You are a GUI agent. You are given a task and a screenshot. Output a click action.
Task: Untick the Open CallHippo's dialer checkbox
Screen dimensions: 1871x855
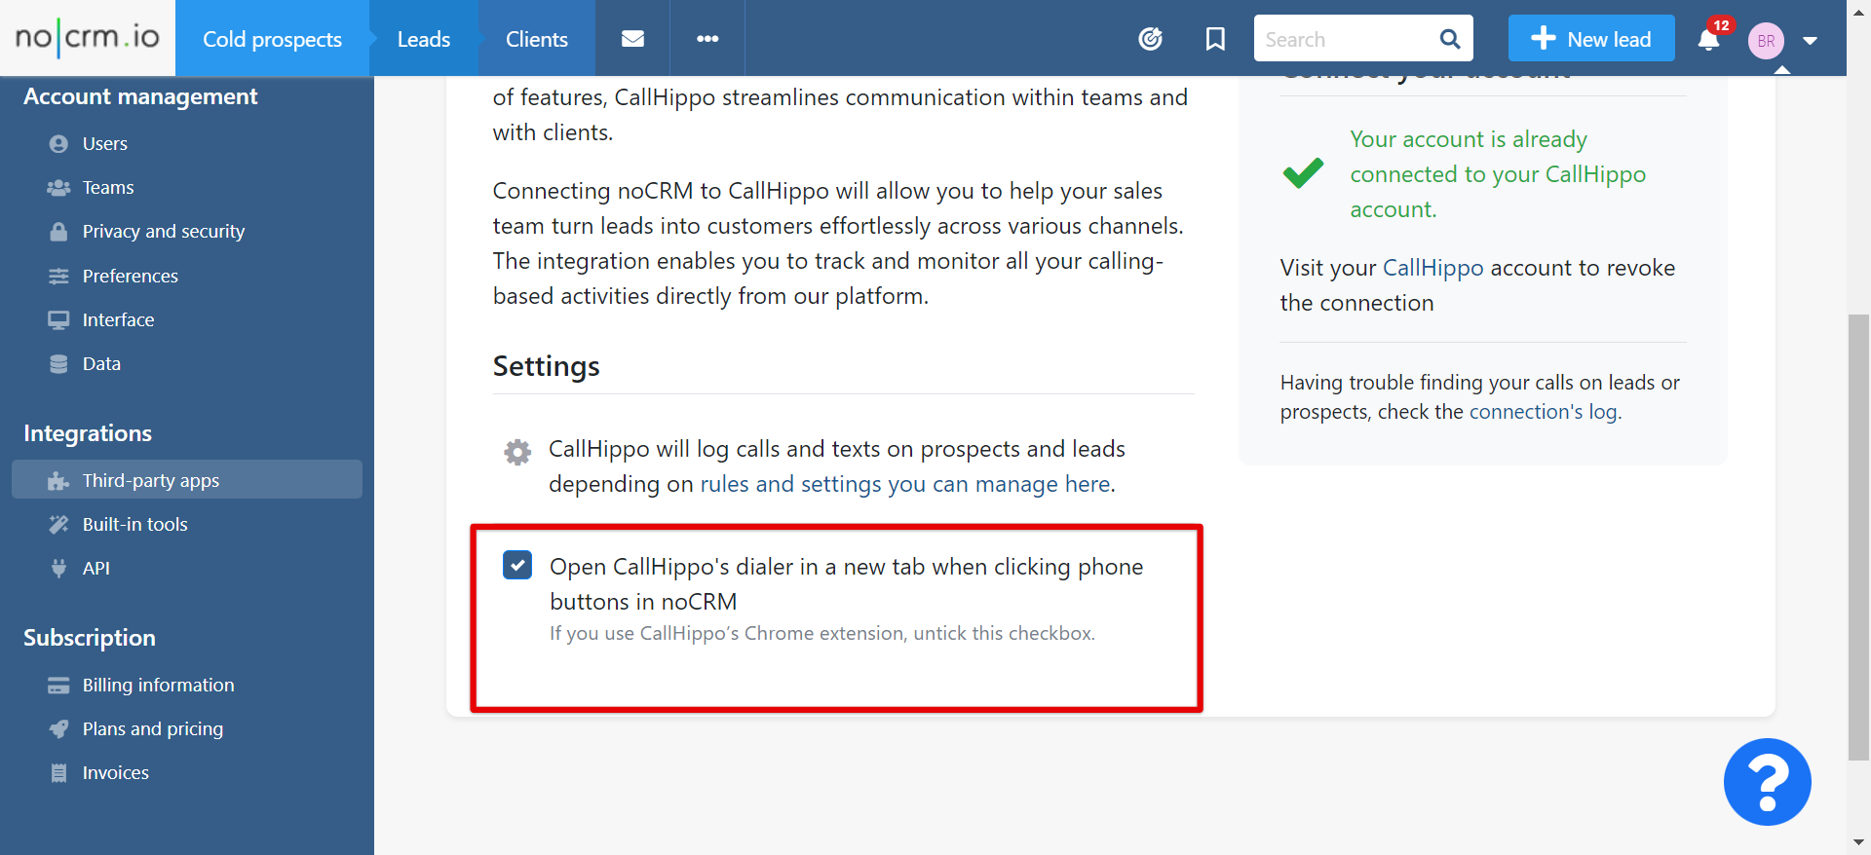coord(517,565)
